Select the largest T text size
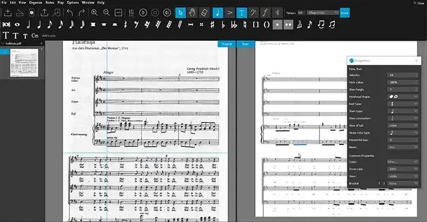This screenshot has height=222, width=427. (x=6, y=36)
